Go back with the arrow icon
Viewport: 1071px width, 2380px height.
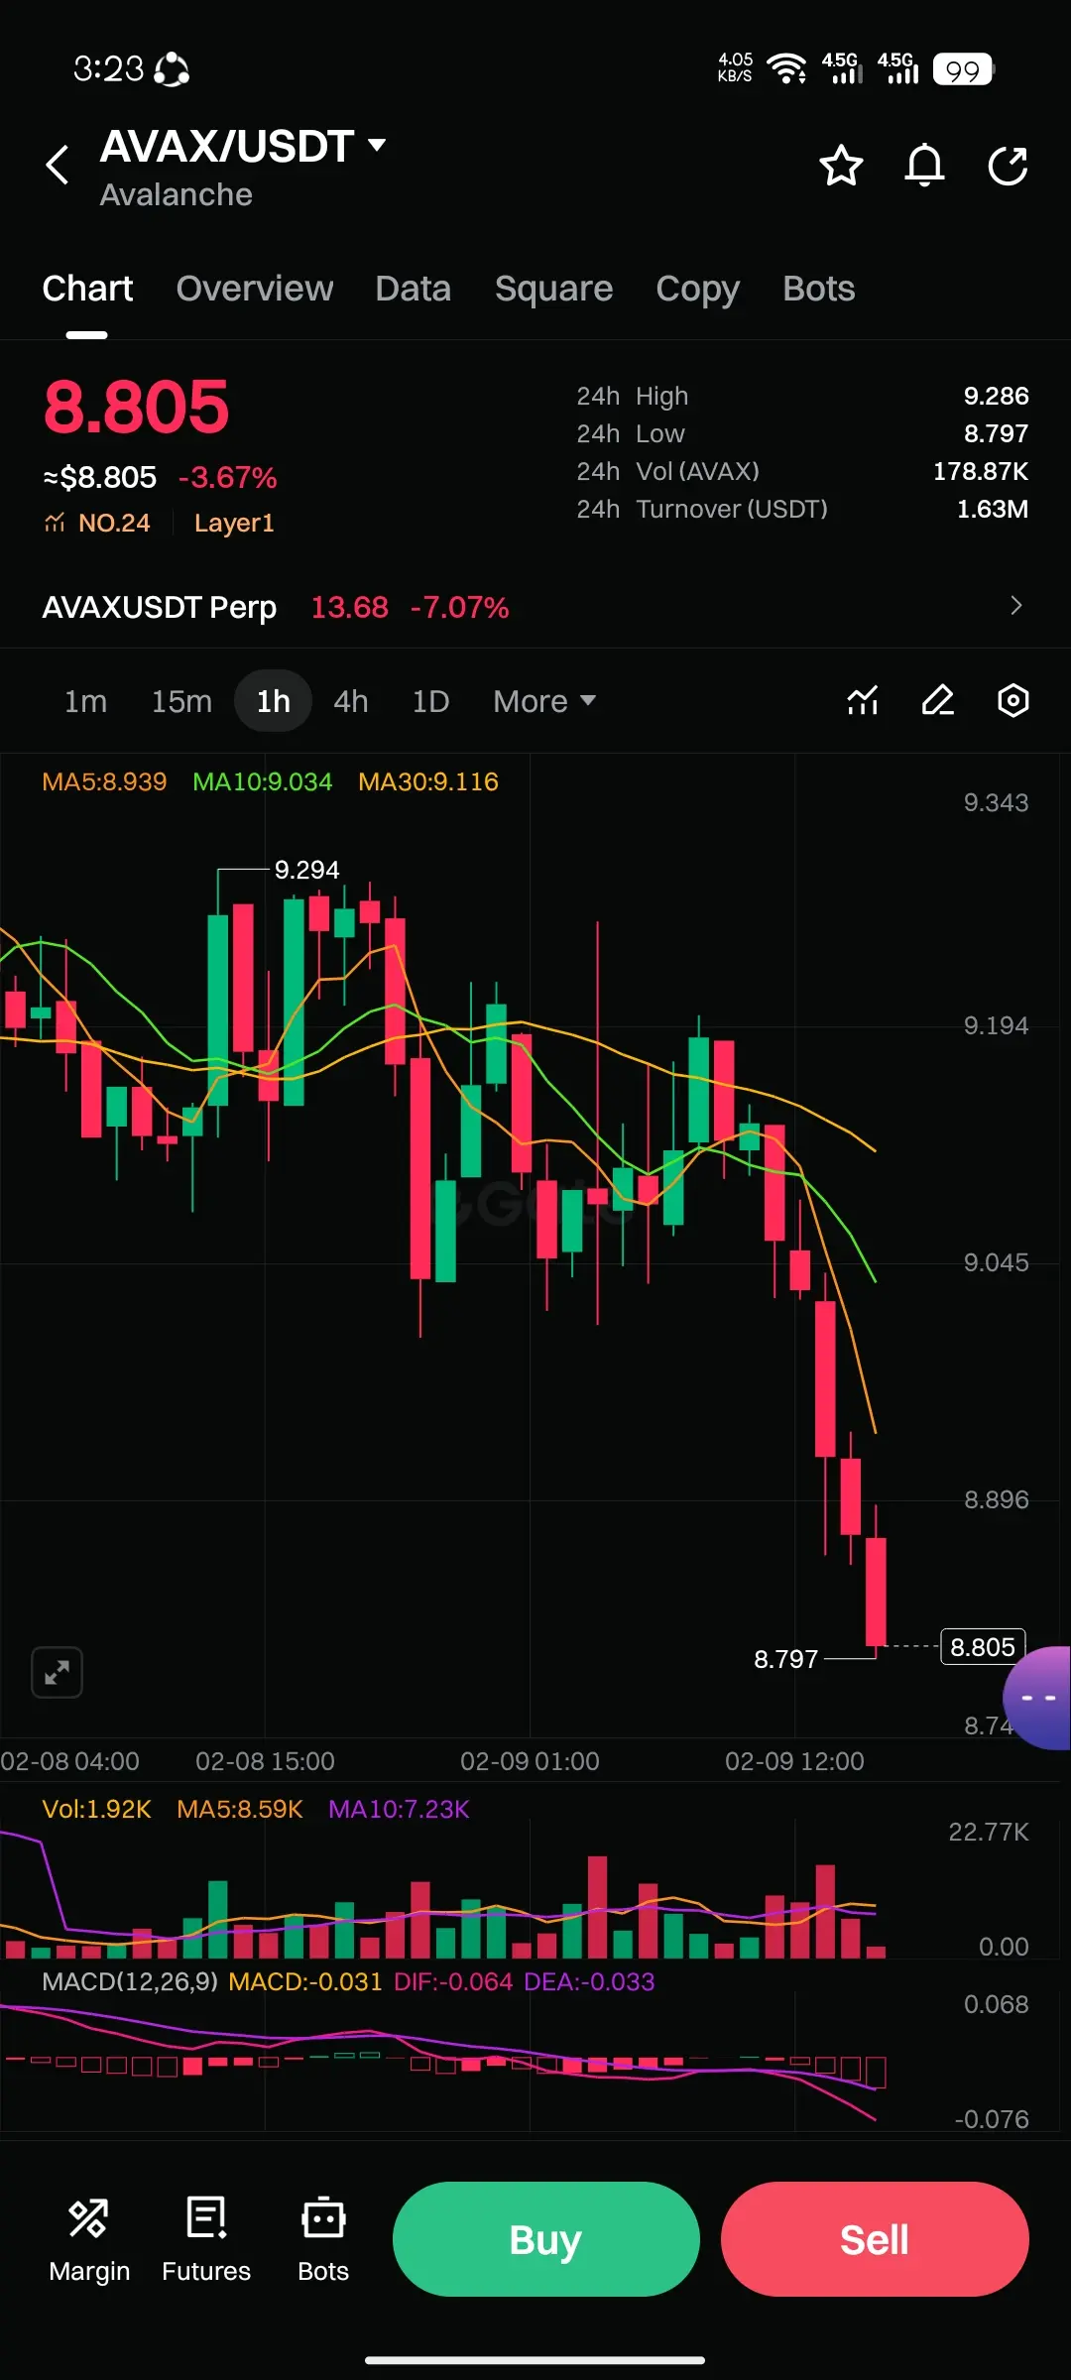coord(58,165)
